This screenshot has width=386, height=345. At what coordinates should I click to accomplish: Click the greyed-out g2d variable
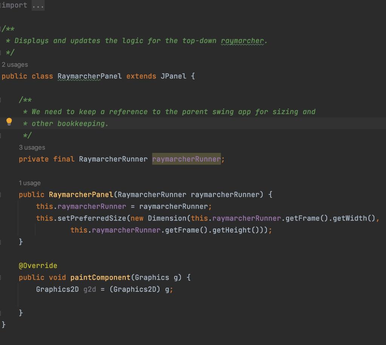coord(90,289)
